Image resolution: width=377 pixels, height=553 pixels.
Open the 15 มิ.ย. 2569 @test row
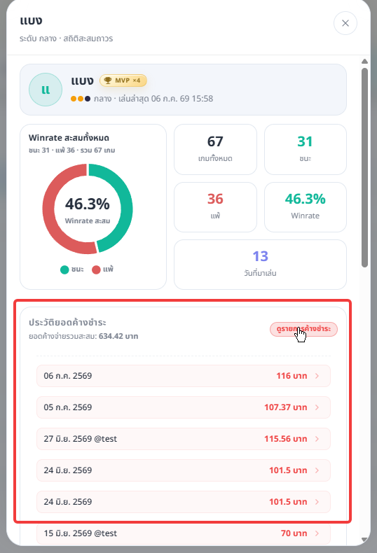coord(184,533)
